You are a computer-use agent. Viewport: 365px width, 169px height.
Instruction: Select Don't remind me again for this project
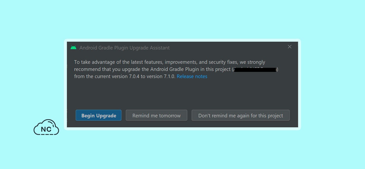(241, 115)
